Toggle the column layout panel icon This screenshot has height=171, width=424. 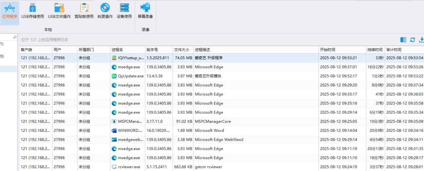pos(403,40)
